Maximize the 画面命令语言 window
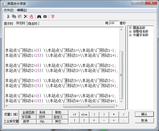 (x=142, y=3)
